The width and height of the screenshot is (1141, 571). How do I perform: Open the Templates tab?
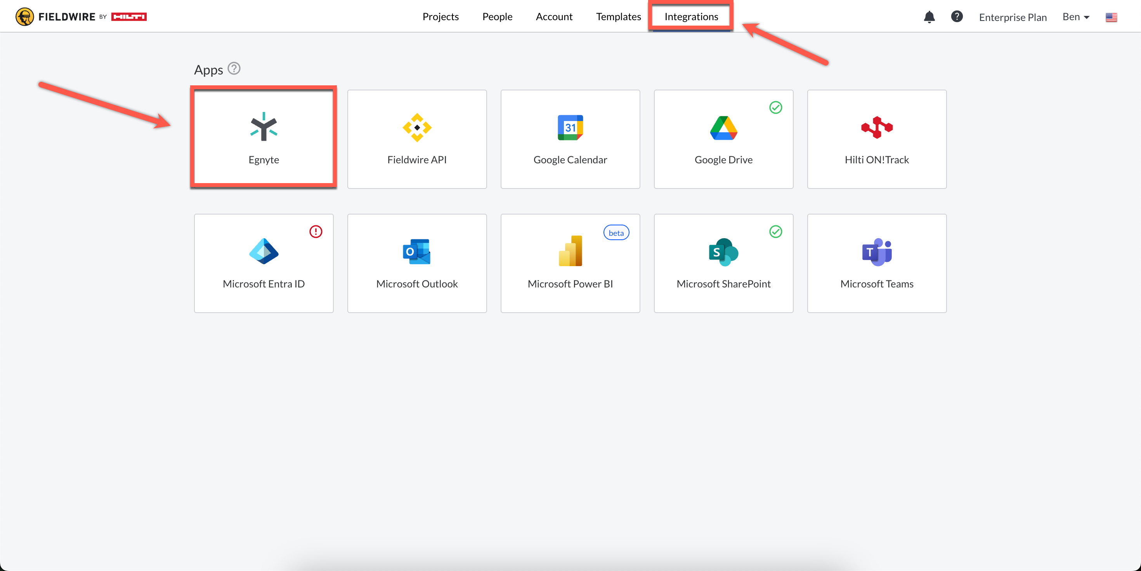coord(618,16)
